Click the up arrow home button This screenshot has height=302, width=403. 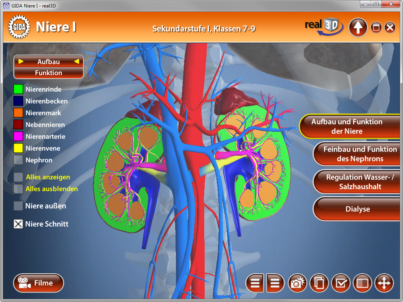358,28
